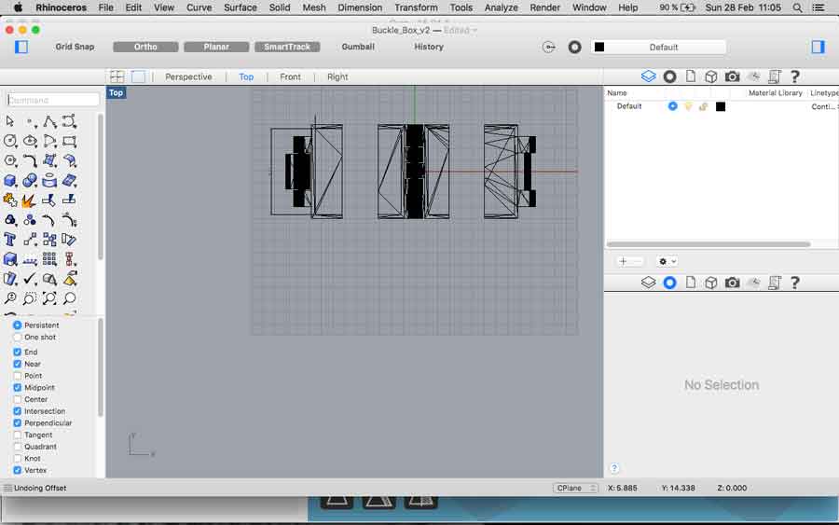Enable Grid Snap
The width and height of the screenshot is (839, 525).
pos(75,47)
